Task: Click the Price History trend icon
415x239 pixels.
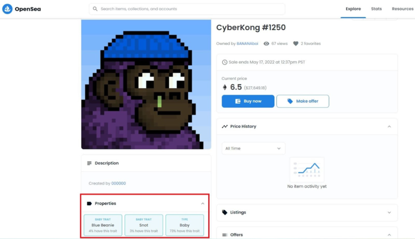Action: 225,127
